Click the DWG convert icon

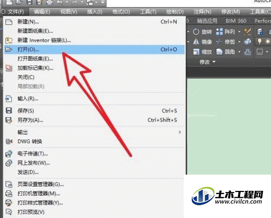9,142
